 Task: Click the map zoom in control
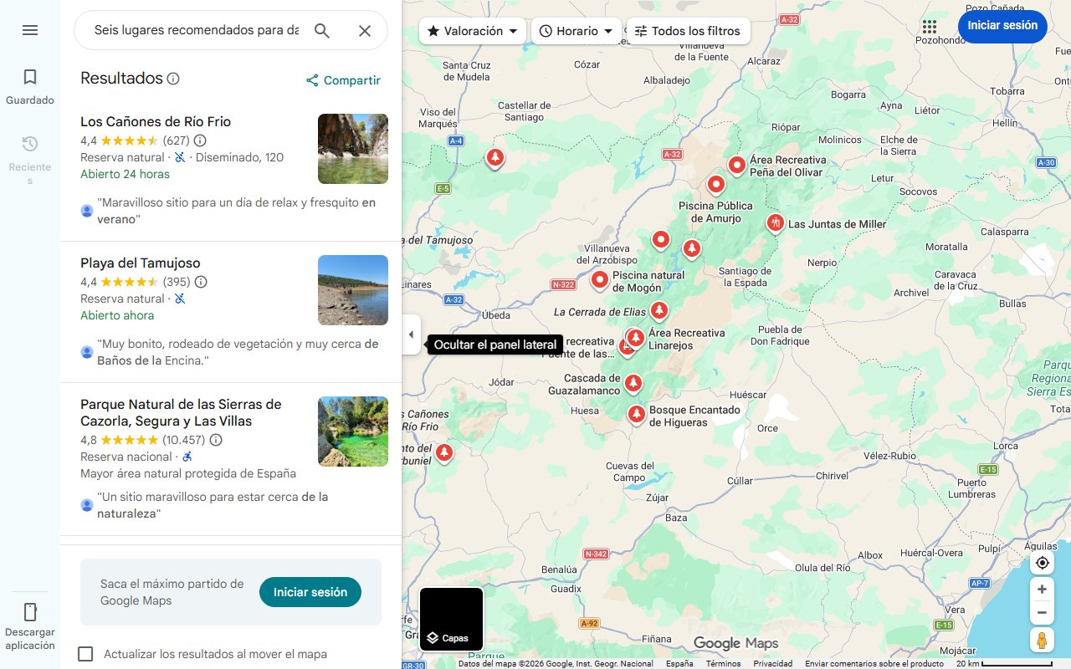(1042, 589)
